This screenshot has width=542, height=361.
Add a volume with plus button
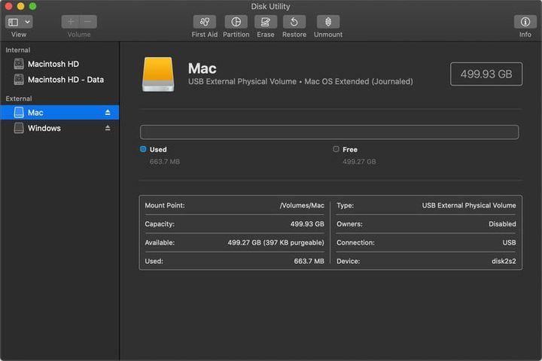(71, 22)
